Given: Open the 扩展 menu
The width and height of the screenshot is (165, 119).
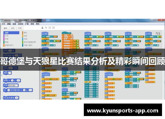Looking at the screenshot, I should (x=27, y=24).
